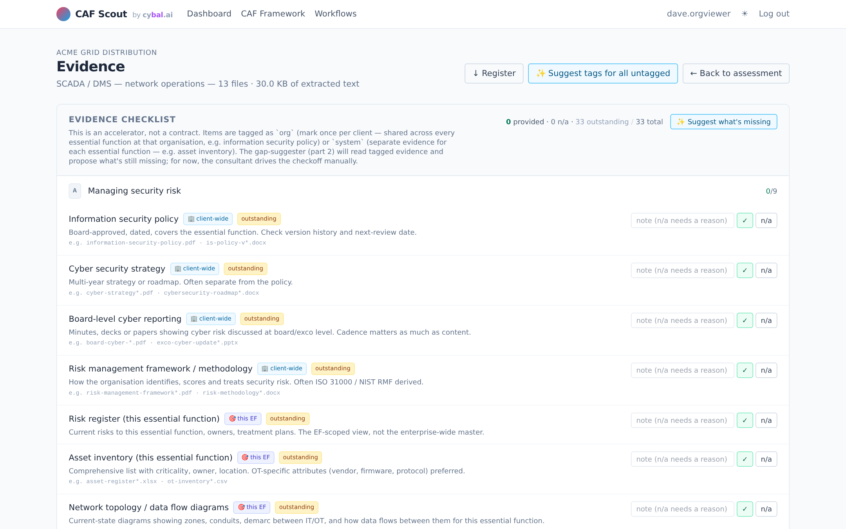Click Suggest tags for all untagged
Screen dimensions: 846x529
603,73
